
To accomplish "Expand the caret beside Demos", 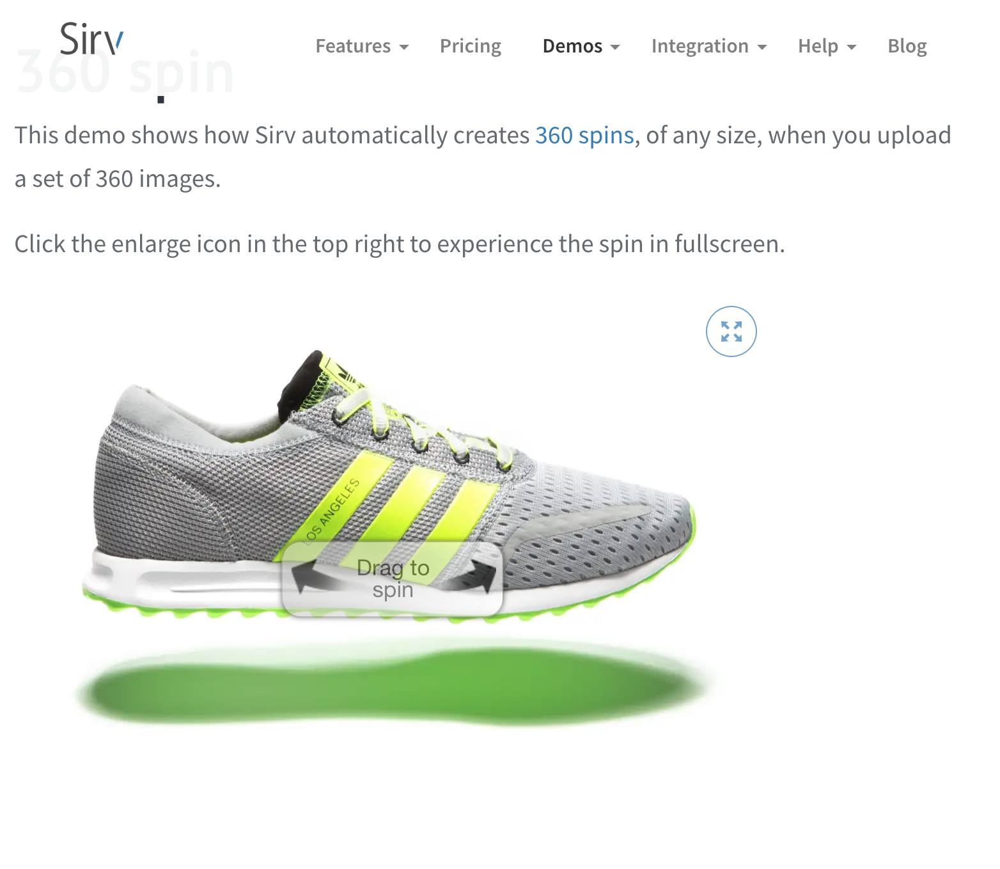I will [615, 47].
